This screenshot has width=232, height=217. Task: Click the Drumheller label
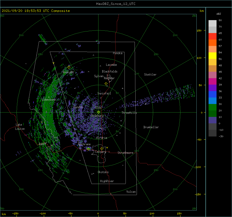coord(151,127)
